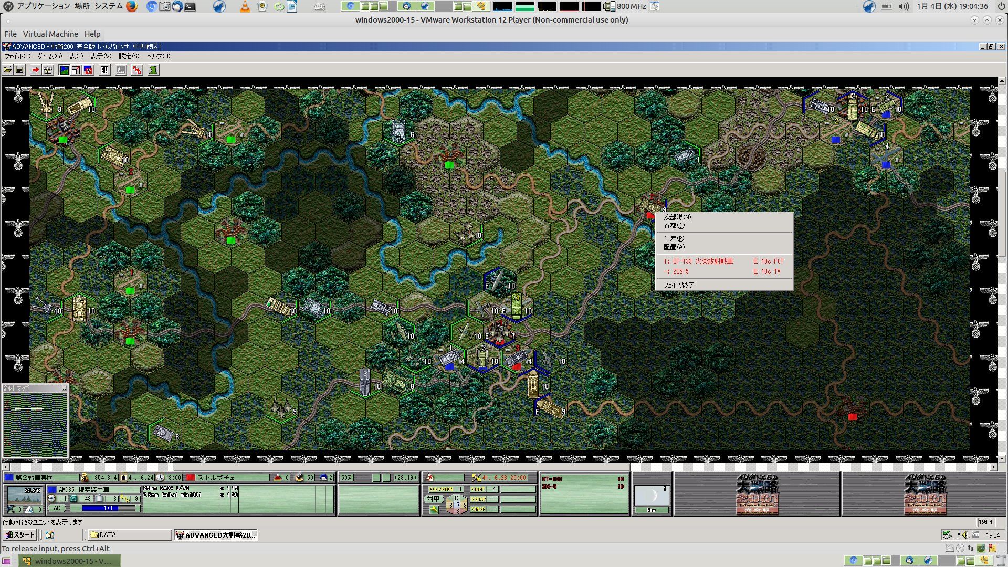The height and width of the screenshot is (567, 1008).
Task: Click the weather terrain thumbnail showing 25.8°C
Action: (x=25, y=496)
